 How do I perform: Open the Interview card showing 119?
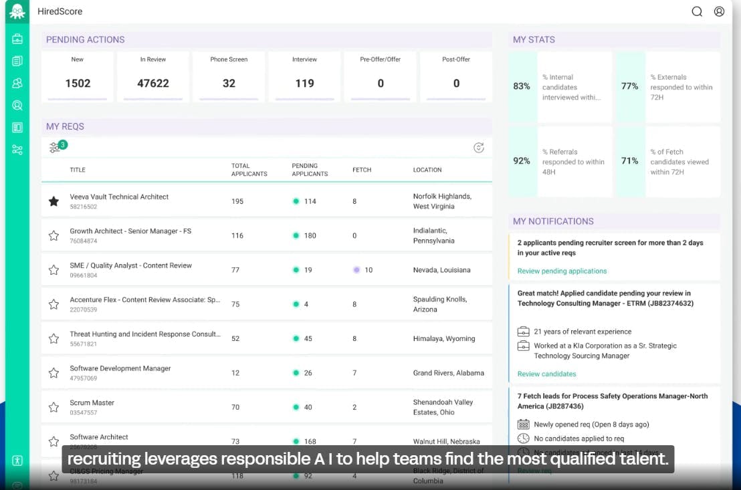click(304, 77)
